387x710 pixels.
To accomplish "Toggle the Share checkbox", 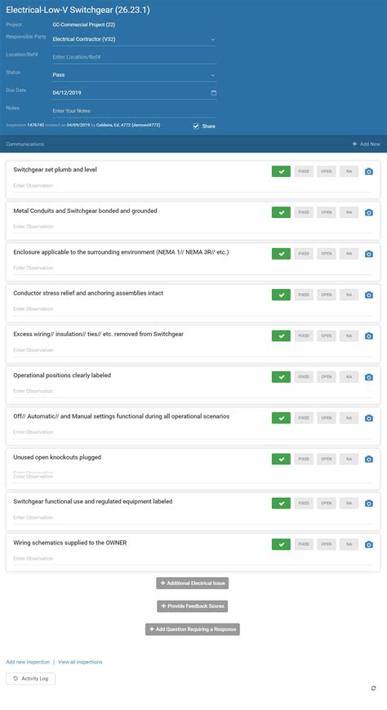I will click(x=196, y=126).
